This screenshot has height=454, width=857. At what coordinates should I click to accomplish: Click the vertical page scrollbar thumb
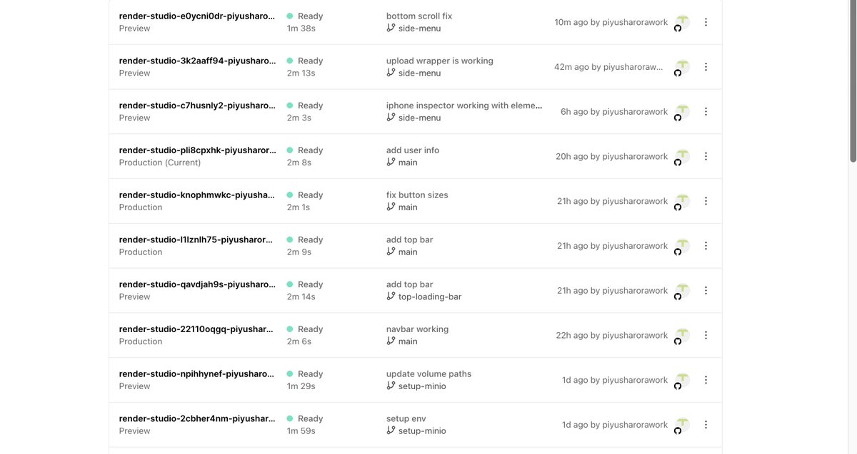(853, 81)
